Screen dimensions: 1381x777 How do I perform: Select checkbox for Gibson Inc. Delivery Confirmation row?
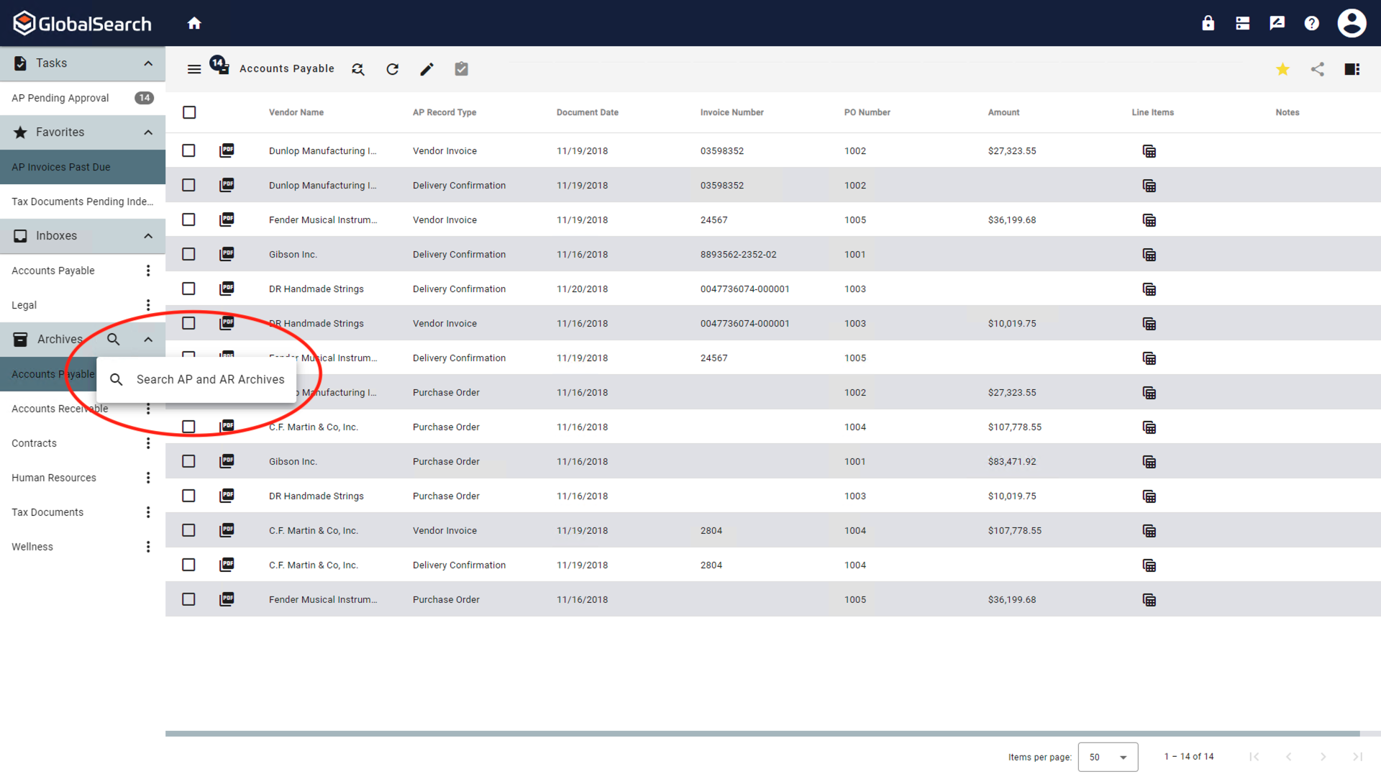188,254
